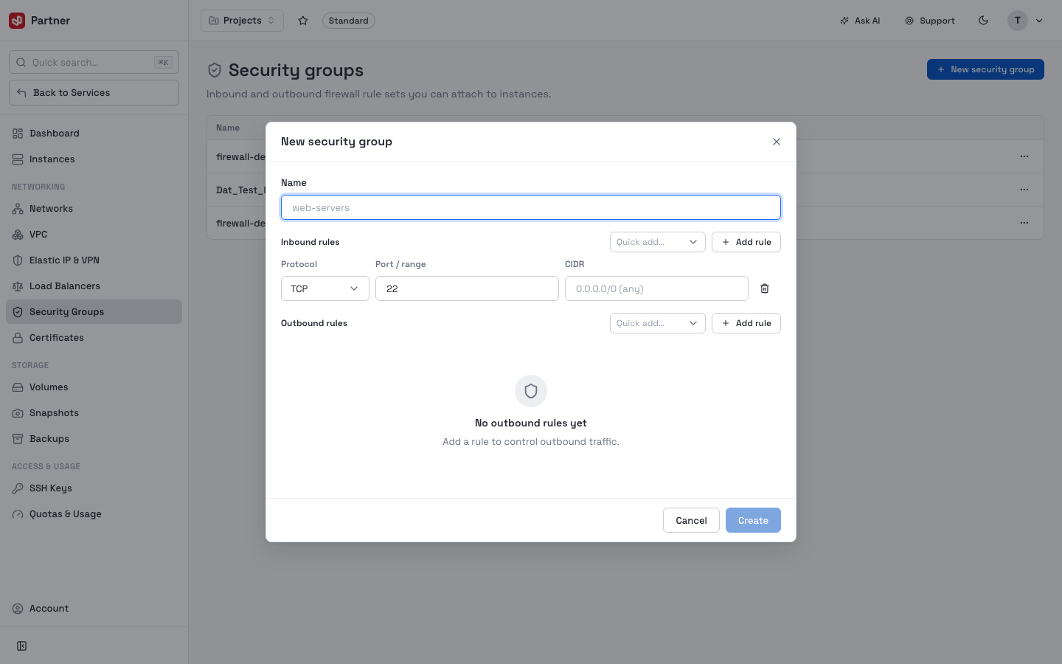The image size is (1062, 664).
Task: Click the Instances sidebar icon
Action: click(x=18, y=159)
